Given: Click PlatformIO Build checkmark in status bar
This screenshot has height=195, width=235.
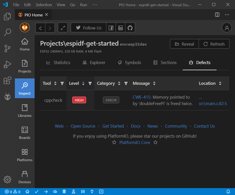Looking at the screenshot, I should point(37,192).
